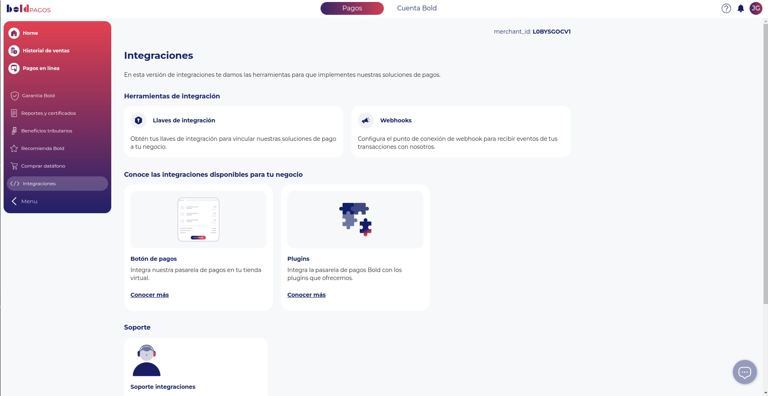Open the Webhooks card

pyautogui.click(x=461, y=132)
